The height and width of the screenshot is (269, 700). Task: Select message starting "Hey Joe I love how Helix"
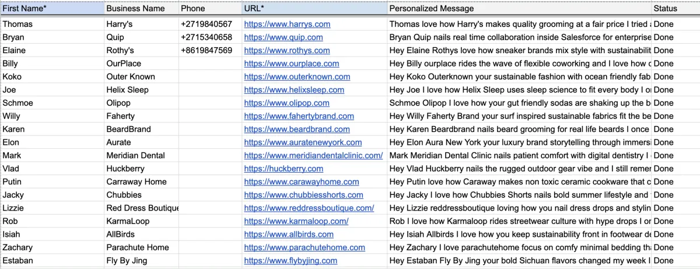(x=519, y=90)
